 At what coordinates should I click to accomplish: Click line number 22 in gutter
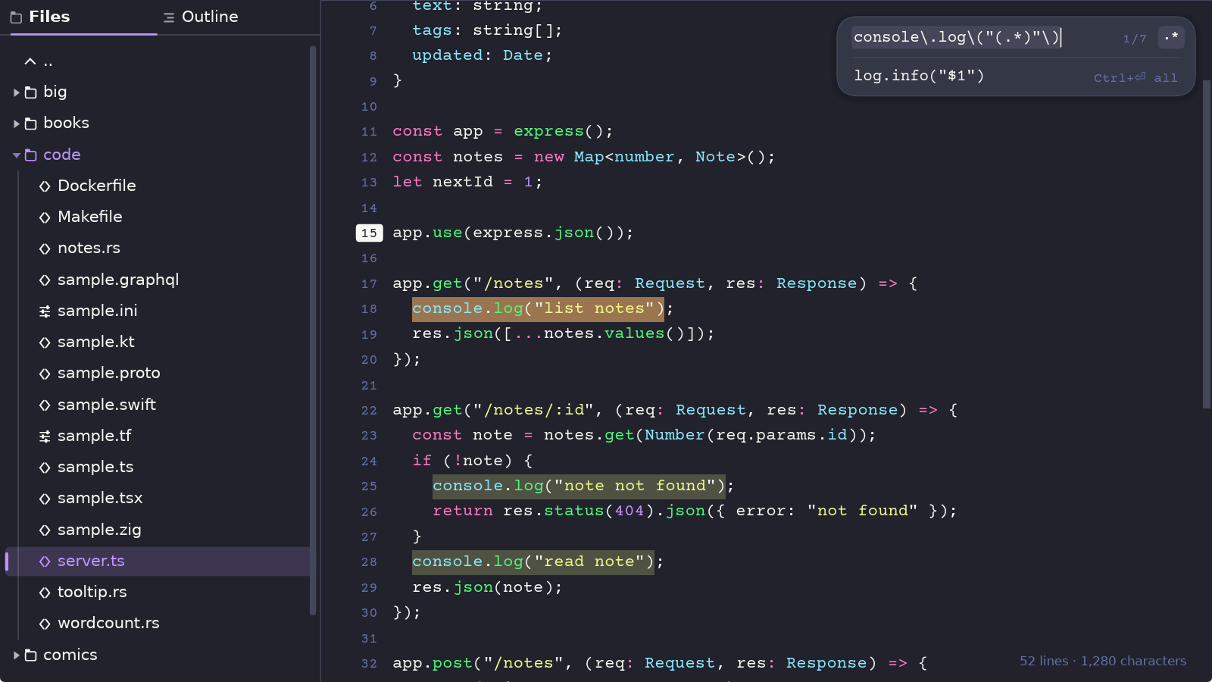[x=369, y=411]
